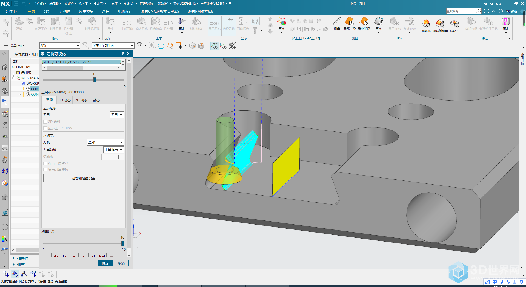Click the full screen icon in top bar

coord(487,11)
